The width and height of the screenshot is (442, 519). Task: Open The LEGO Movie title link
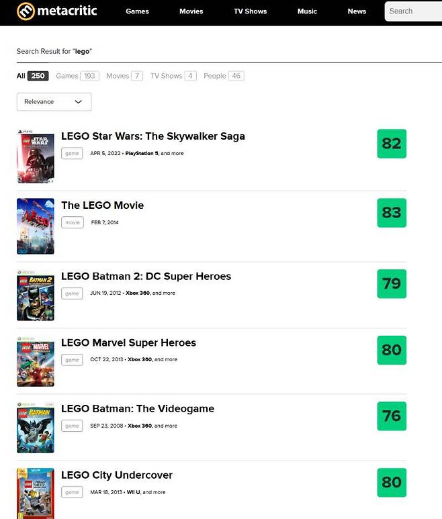pyautogui.click(x=102, y=205)
